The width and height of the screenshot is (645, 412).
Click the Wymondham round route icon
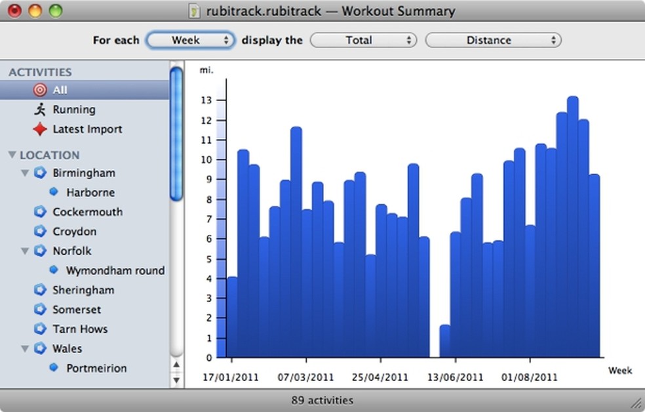click(54, 270)
